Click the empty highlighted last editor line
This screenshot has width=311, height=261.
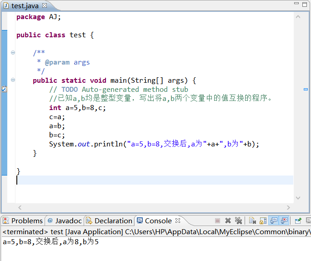(x=155, y=180)
